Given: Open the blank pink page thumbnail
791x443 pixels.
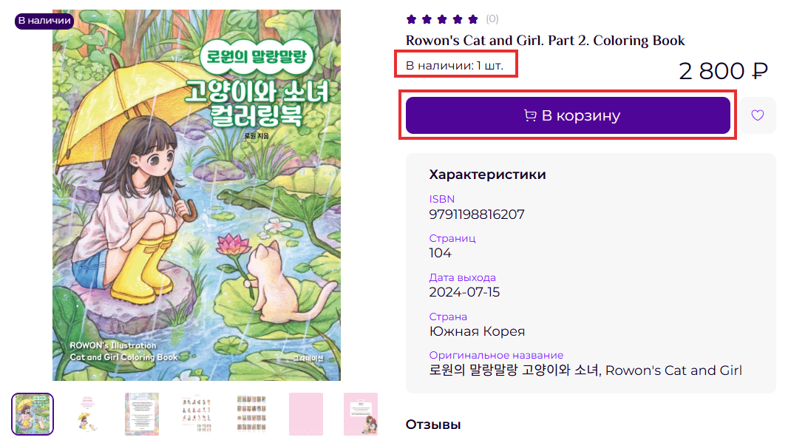Looking at the screenshot, I should [306, 414].
